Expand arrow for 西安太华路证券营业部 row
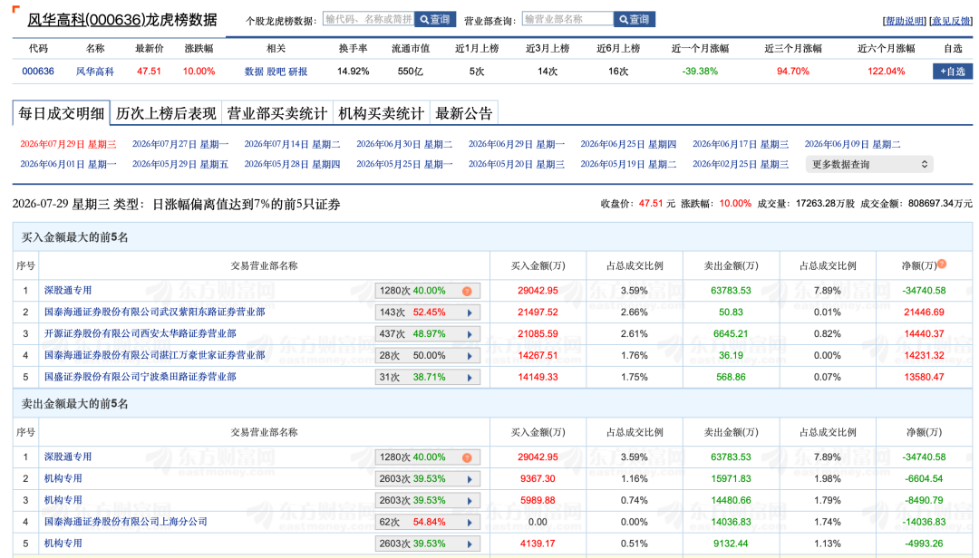979x558 pixels. (x=470, y=334)
